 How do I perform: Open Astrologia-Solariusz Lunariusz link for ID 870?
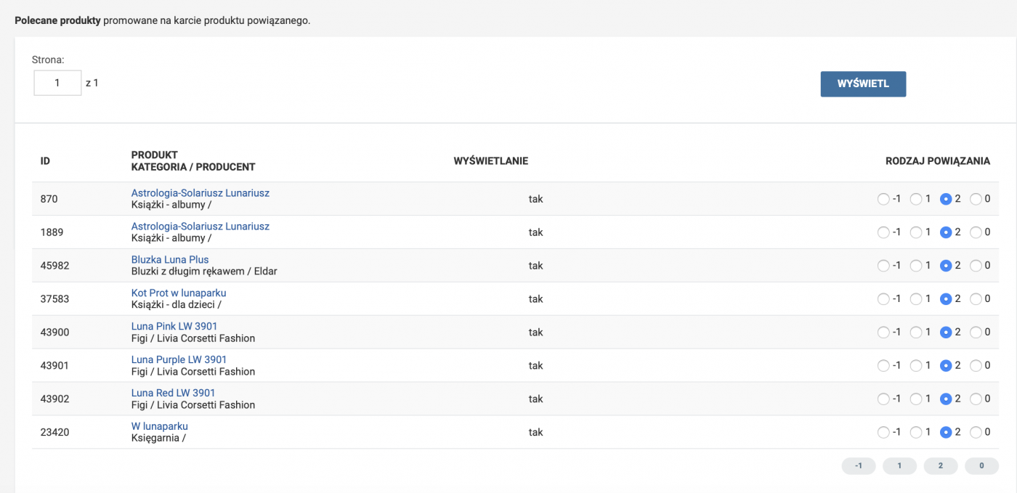(200, 193)
